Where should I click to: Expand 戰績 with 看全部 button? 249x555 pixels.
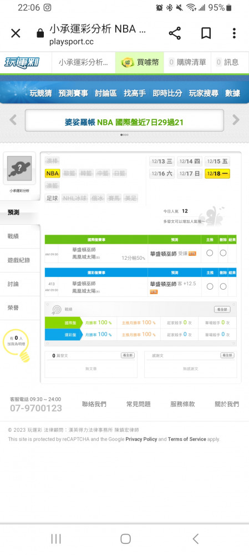(x=222, y=309)
